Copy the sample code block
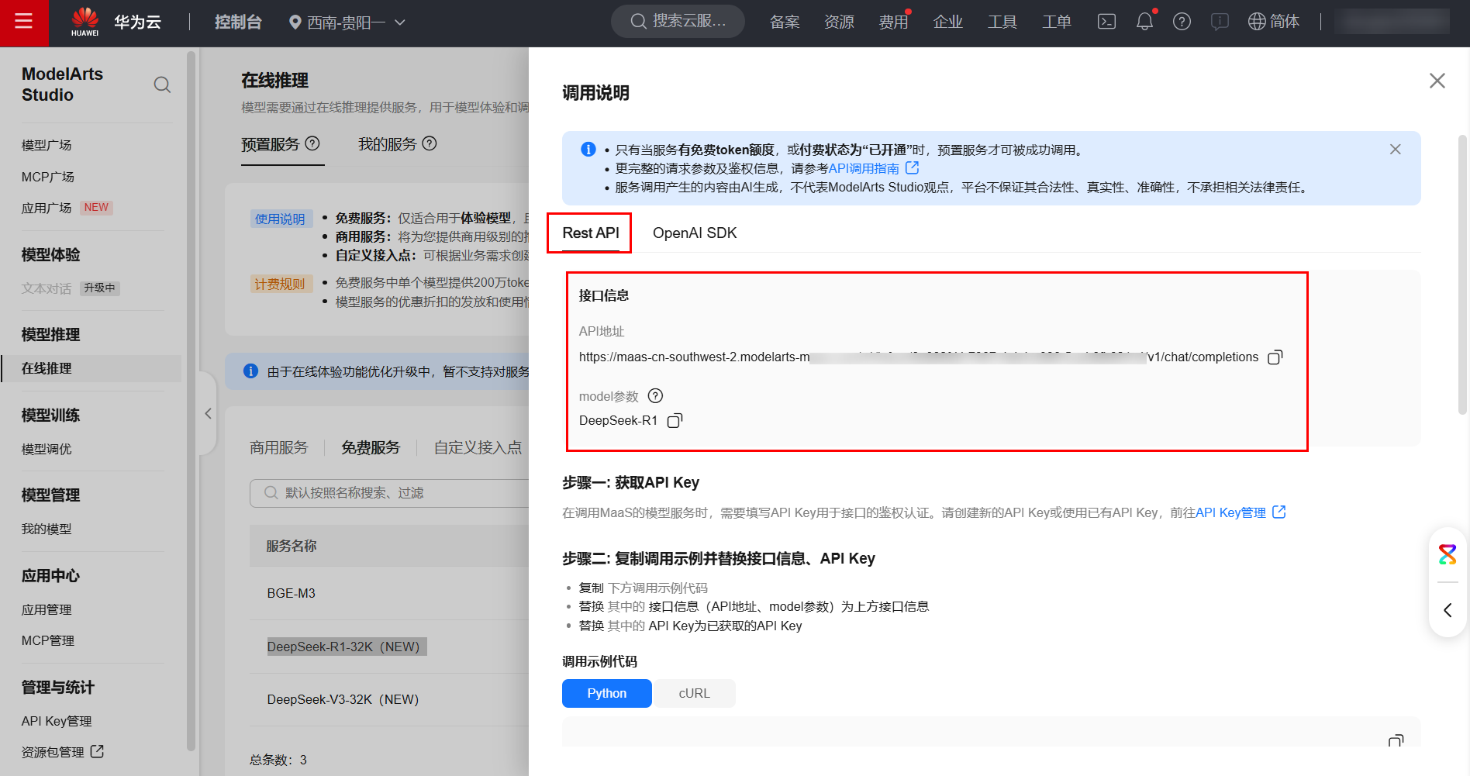This screenshot has width=1470, height=776. [x=1396, y=740]
